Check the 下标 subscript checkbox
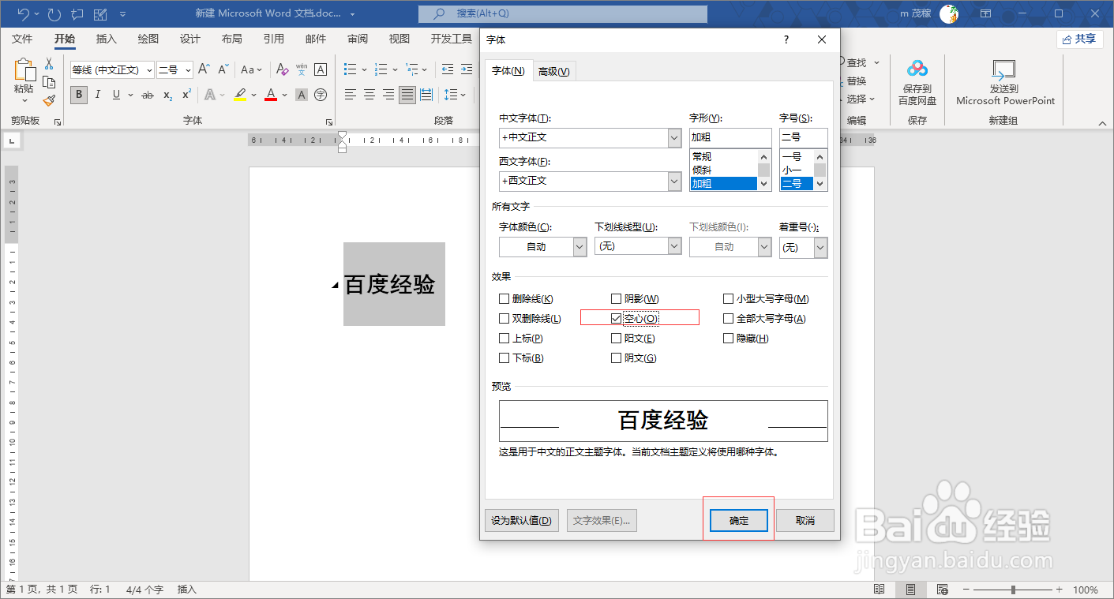This screenshot has width=1114, height=599. pos(504,358)
